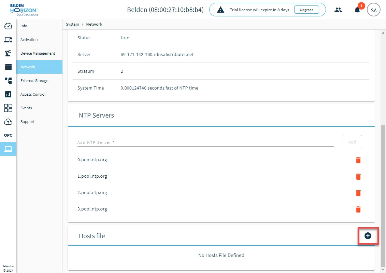This screenshot has height=273, width=386.
Task: Delete the 0.pool.ntp.org server
Action: 358,160
